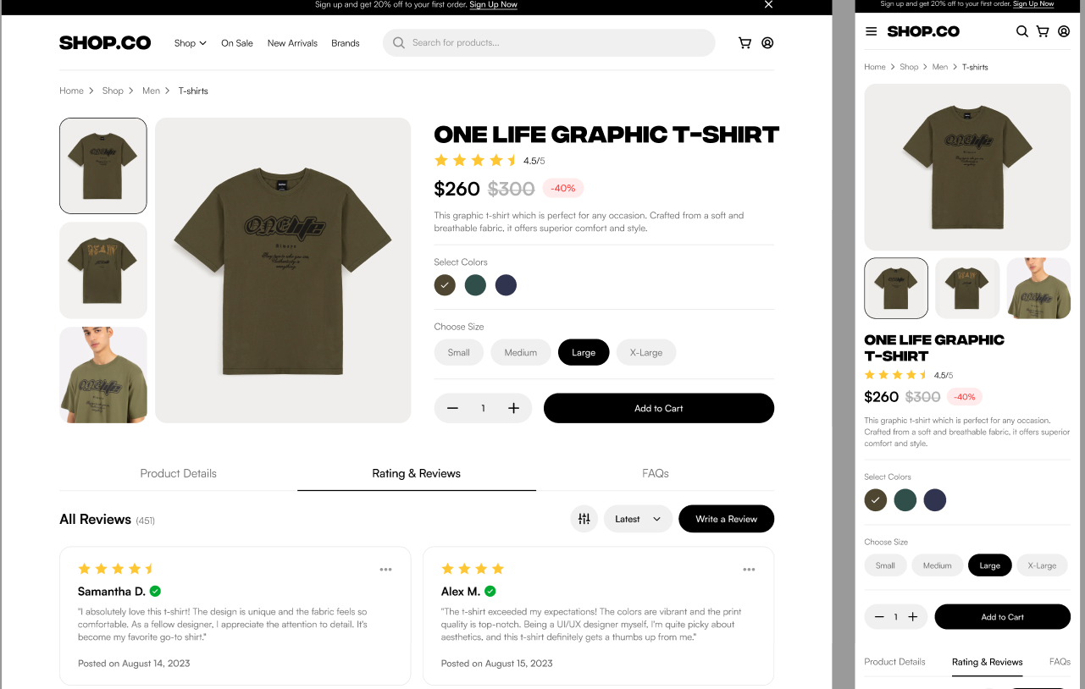This screenshot has height=689, width=1085.
Task: Open Samantha D. review options menu
Action: click(x=385, y=570)
